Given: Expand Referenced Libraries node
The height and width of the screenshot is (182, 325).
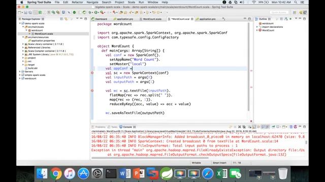Looking at the screenshot, I should click(23, 48).
